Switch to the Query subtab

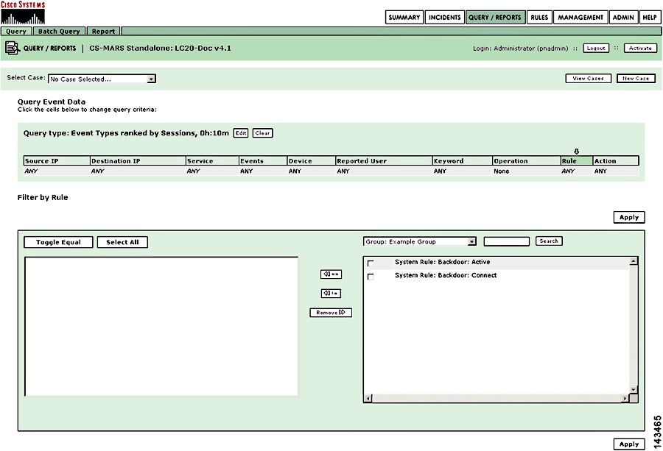click(16, 31)
